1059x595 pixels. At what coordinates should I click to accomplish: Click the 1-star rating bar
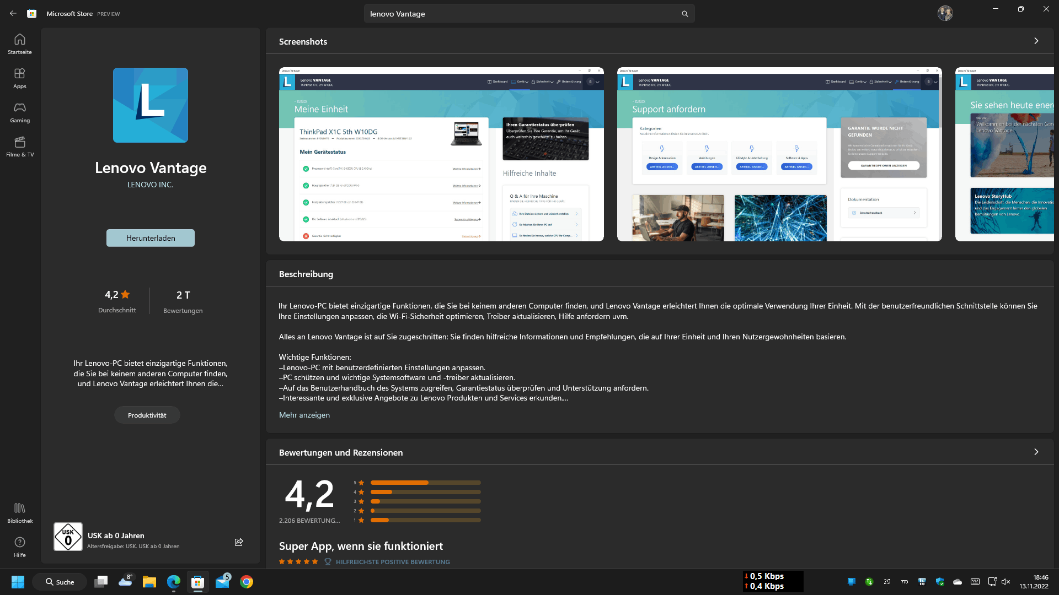pyautogui.click(x=425, y=520)
